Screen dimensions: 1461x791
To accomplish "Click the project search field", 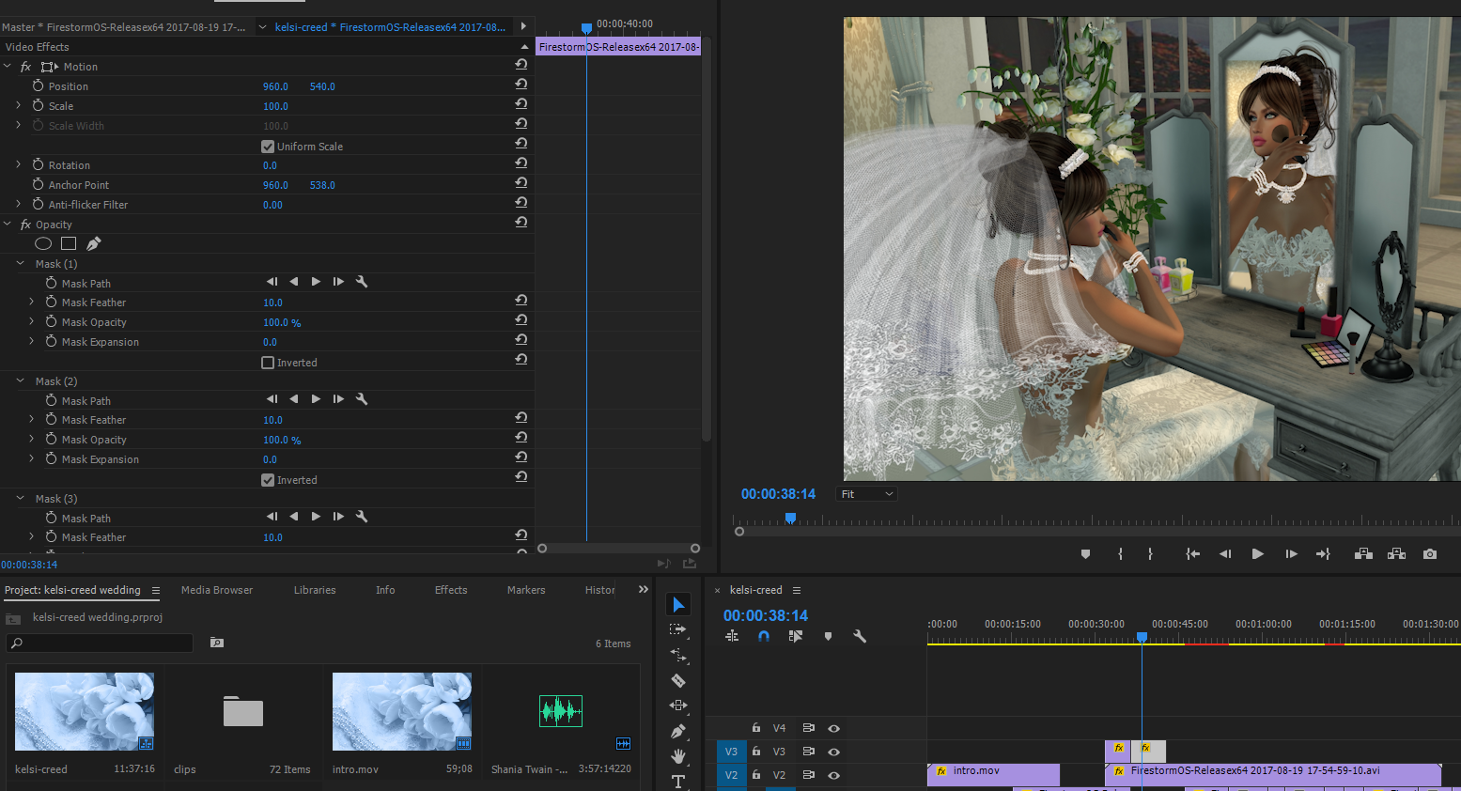I will click(100, 643).
